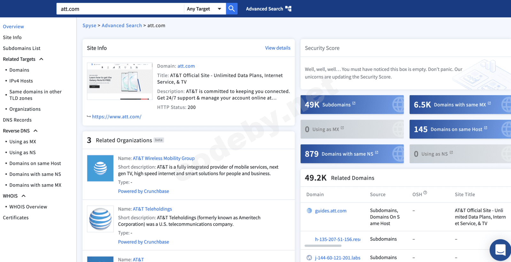Collapse the WHOIS section

(x=23, y=196)
